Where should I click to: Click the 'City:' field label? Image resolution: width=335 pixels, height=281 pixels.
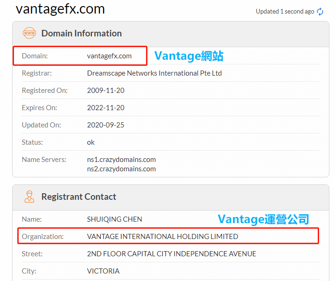tap(29, 271)
